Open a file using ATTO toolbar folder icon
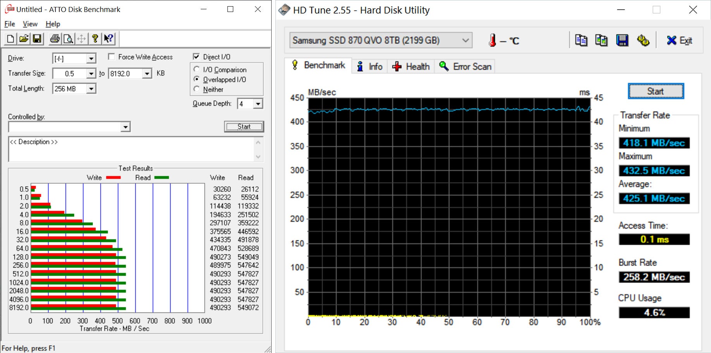This screenshot has height=353, width=711. click(x=24, y=39)
